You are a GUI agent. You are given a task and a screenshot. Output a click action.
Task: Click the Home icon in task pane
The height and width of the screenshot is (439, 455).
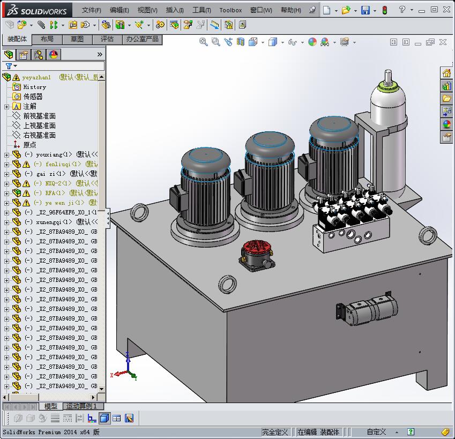click(x=446, y=73)
